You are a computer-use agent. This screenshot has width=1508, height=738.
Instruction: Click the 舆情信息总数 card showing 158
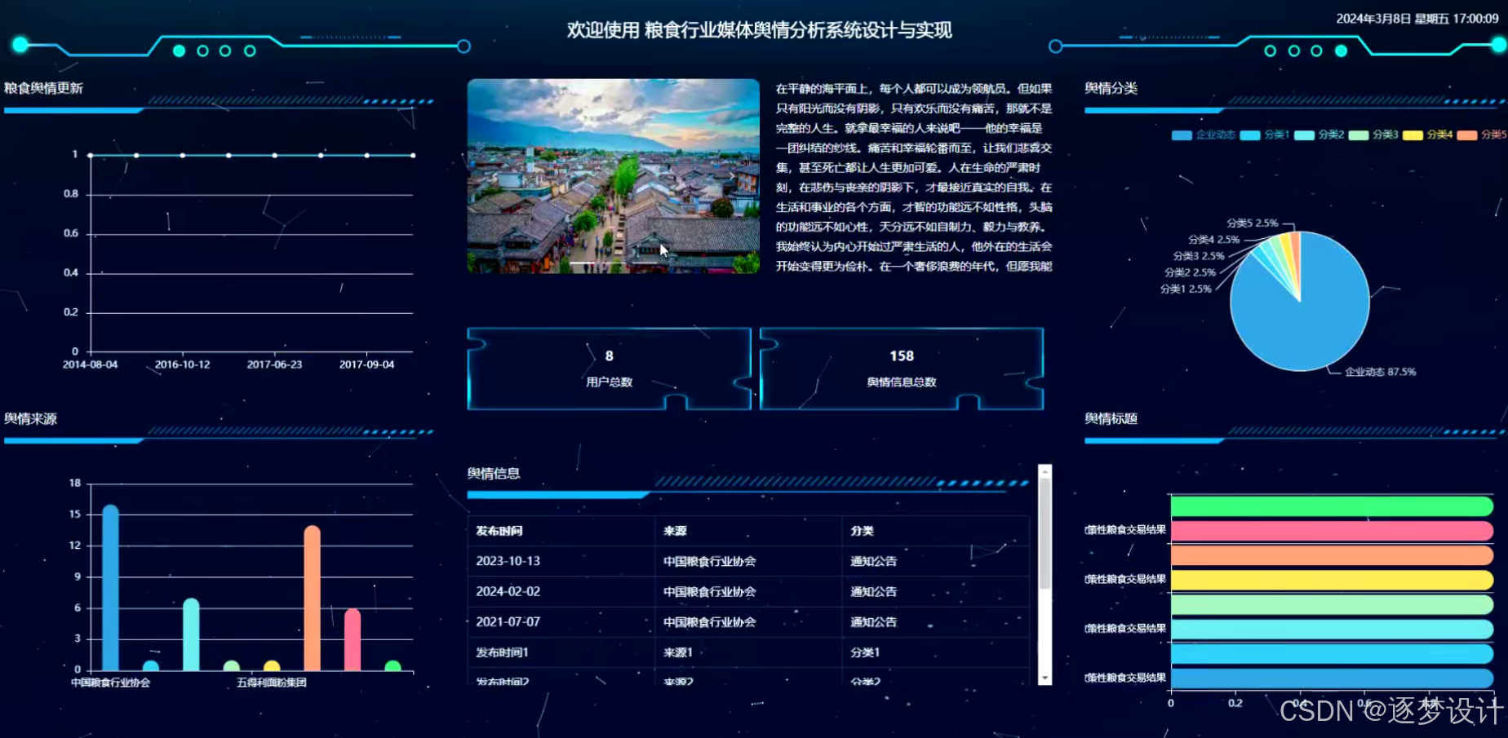901,368
